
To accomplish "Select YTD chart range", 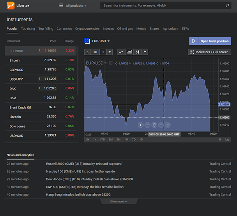I will pyautogui.click(x=103, y=139).
